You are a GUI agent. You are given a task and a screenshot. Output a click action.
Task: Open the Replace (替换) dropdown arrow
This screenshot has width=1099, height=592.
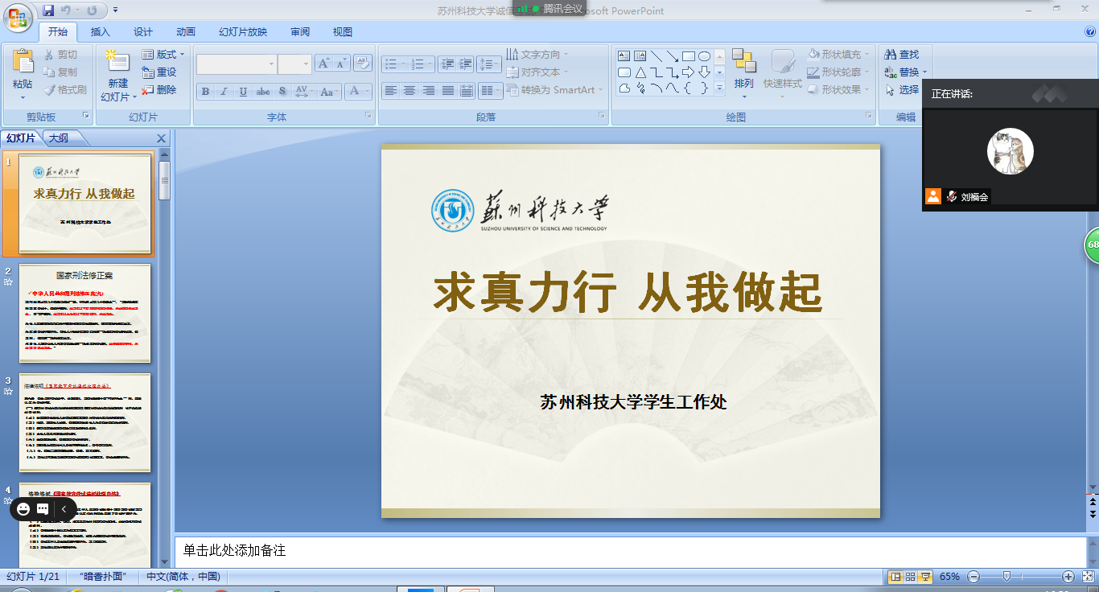click(924, 72)
